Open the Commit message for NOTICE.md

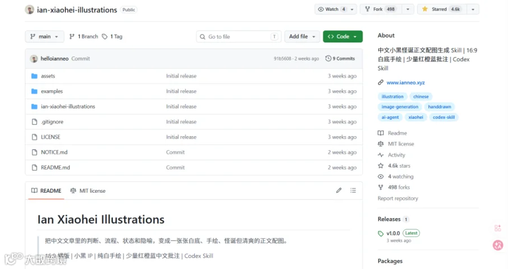[176, 152]
